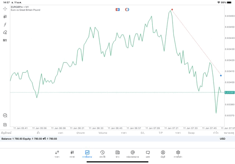The image size is (235, 164).
Task: Open chart type candlestick settings
Action: click(x=5, y=17)
